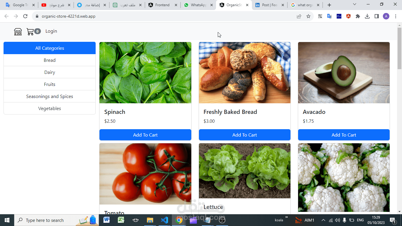Click the cauliflower product image
This screenshot has width=402, height=226.
point(344,177)
